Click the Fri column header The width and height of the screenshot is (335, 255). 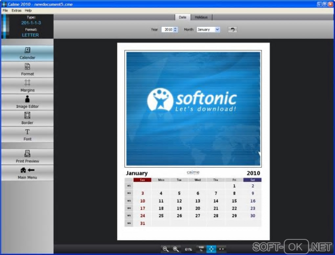coord(234,180)
